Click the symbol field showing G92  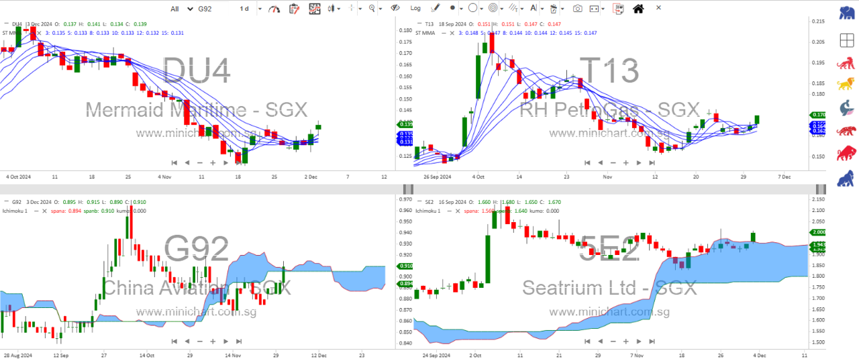click(x=208, y=9)
